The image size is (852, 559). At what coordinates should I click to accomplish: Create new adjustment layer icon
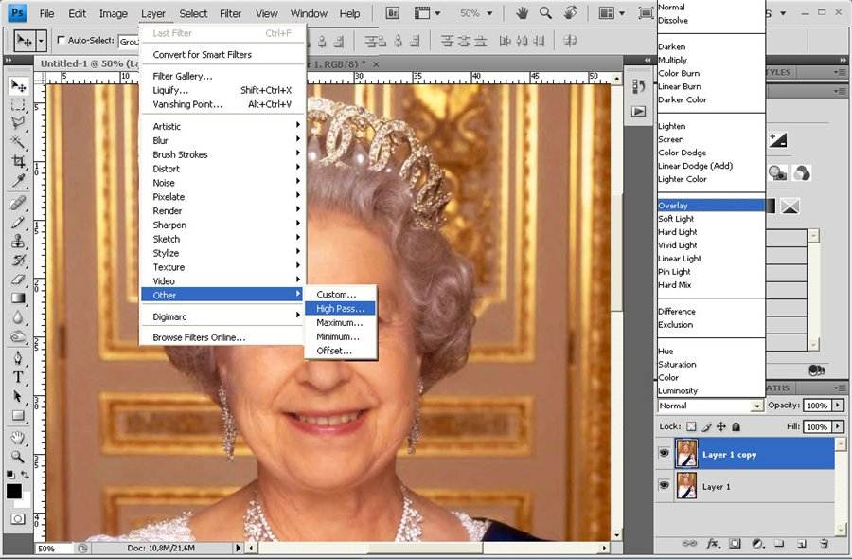(757, 543)
